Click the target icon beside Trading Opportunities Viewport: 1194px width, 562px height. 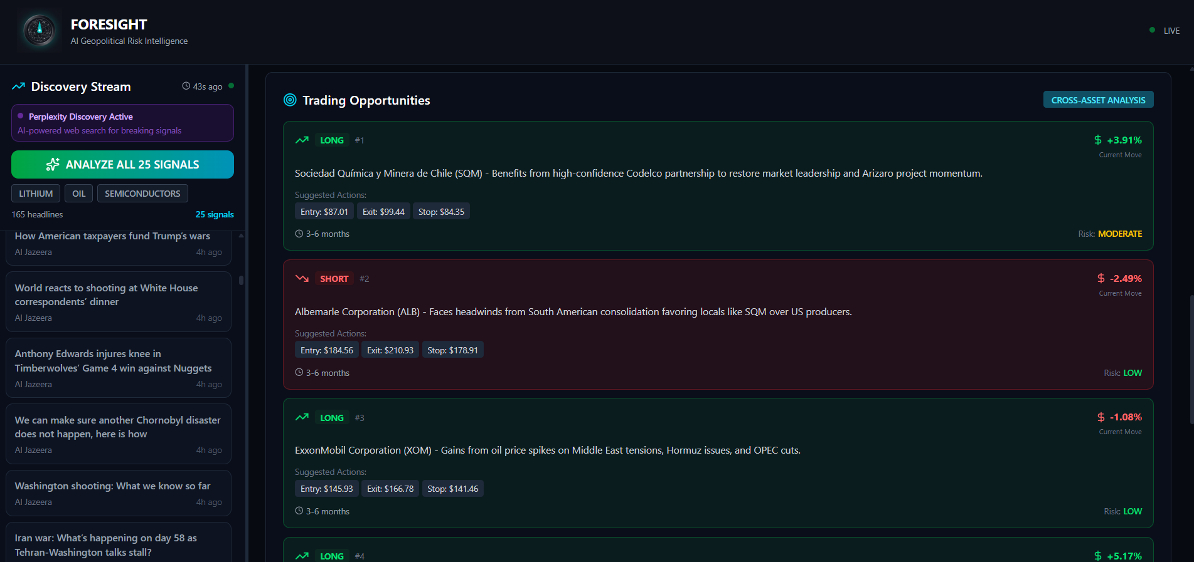point(290,100)
